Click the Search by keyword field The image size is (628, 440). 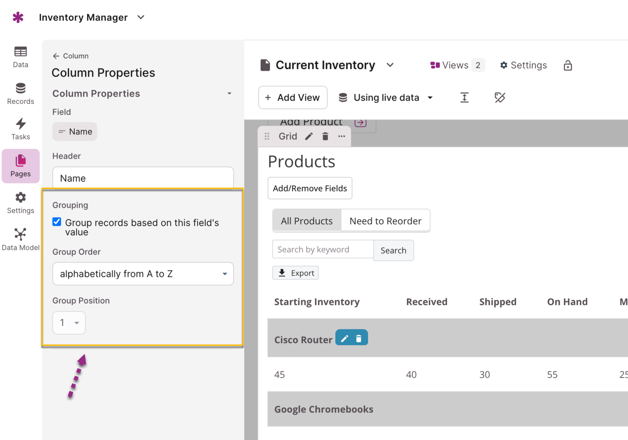tap(323, 250)
